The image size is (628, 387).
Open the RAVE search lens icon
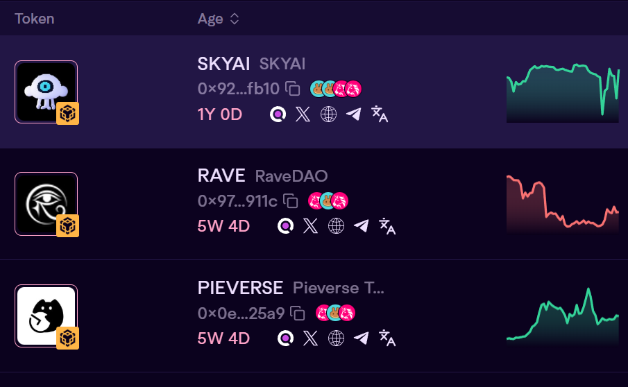point(286,226)
